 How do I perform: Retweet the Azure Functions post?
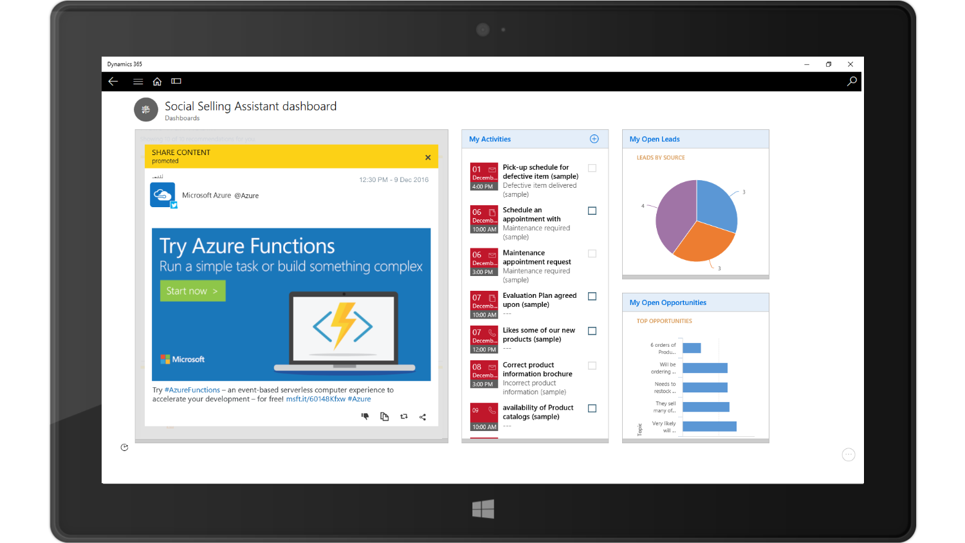[x=404, y=416]
